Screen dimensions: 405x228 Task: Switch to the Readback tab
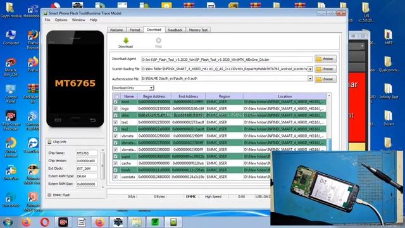(175, 30)
